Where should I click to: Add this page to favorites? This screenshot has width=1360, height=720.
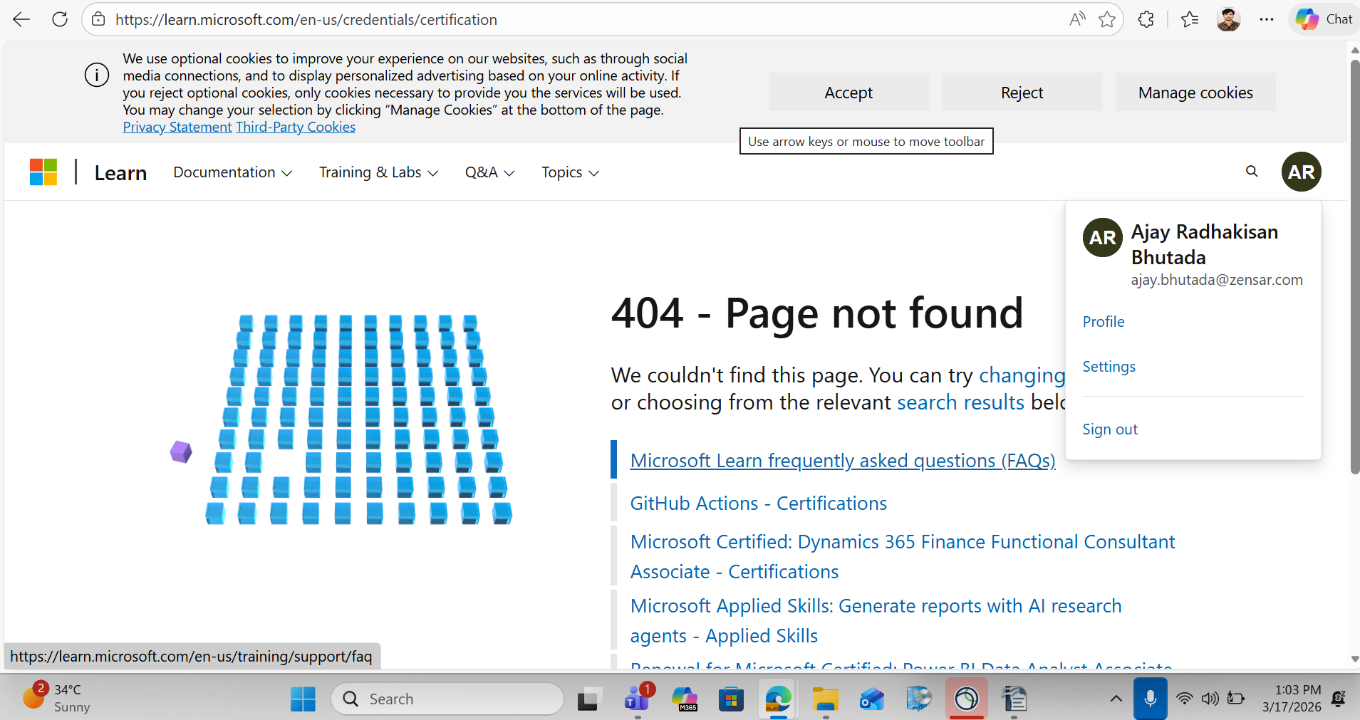point(1107,19)
